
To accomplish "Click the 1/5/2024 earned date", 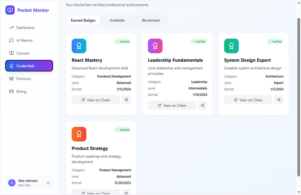I will coord(277,89).
